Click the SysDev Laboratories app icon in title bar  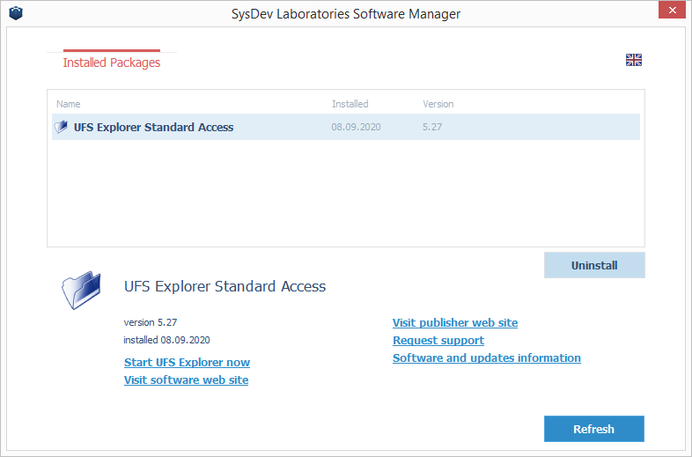[x=16, y=13]
